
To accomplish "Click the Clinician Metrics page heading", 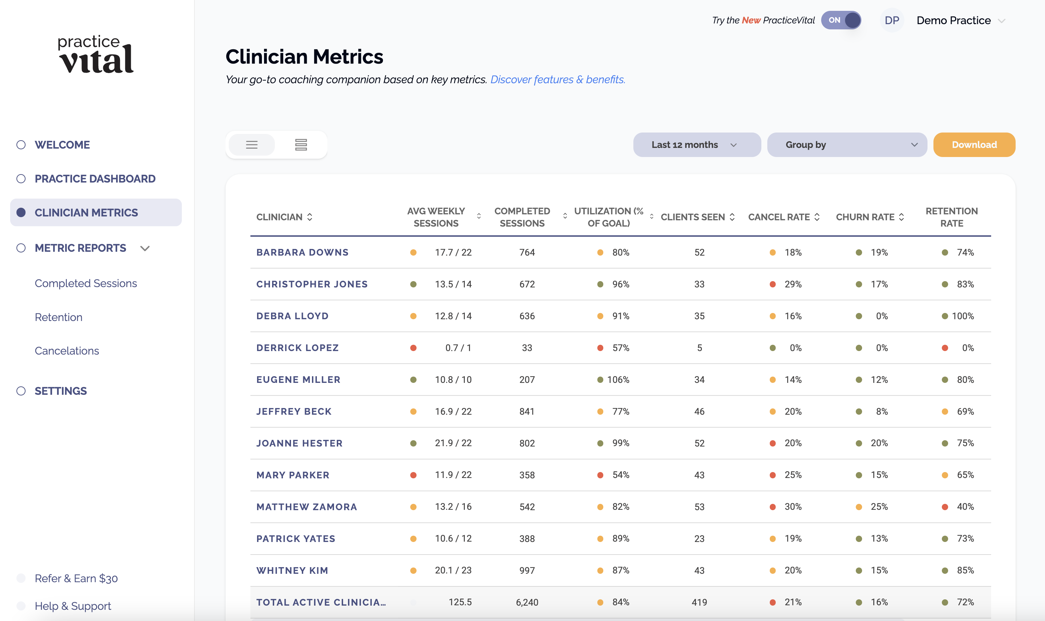I will pos(304,57).
